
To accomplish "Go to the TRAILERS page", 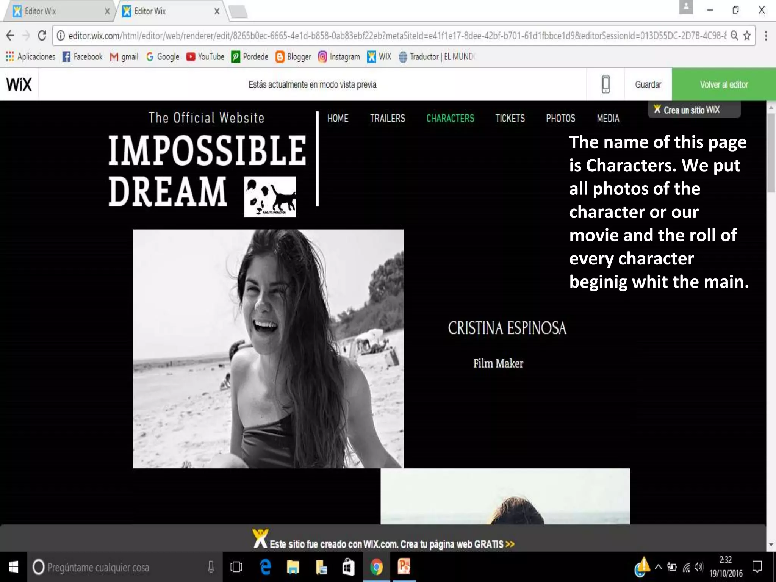I will click(387, 119).
